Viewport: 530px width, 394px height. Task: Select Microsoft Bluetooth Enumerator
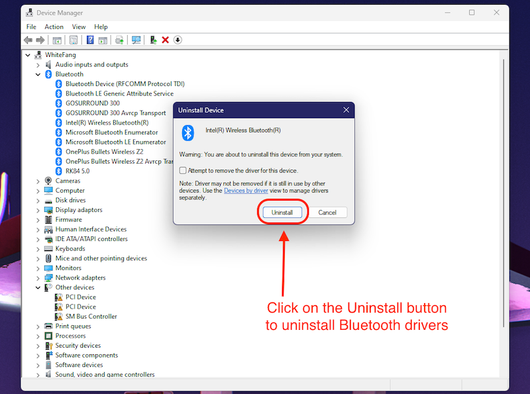click(111, 132)
